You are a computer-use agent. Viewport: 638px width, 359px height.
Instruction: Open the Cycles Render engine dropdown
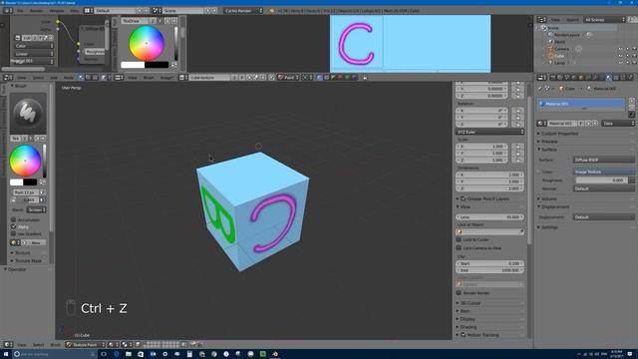[243, 11]
